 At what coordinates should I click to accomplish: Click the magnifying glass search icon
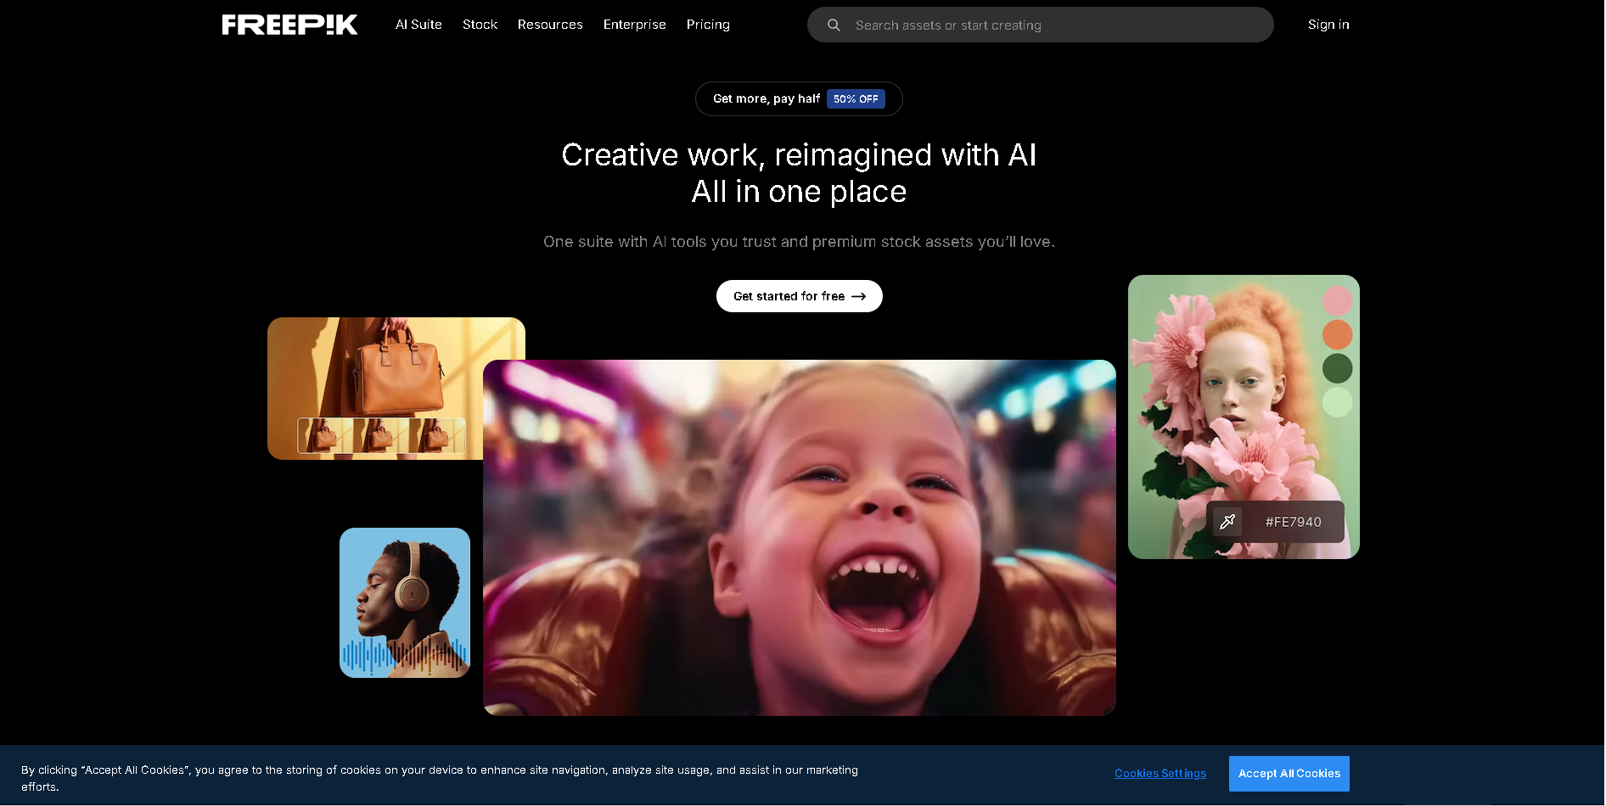pos(834,25)
